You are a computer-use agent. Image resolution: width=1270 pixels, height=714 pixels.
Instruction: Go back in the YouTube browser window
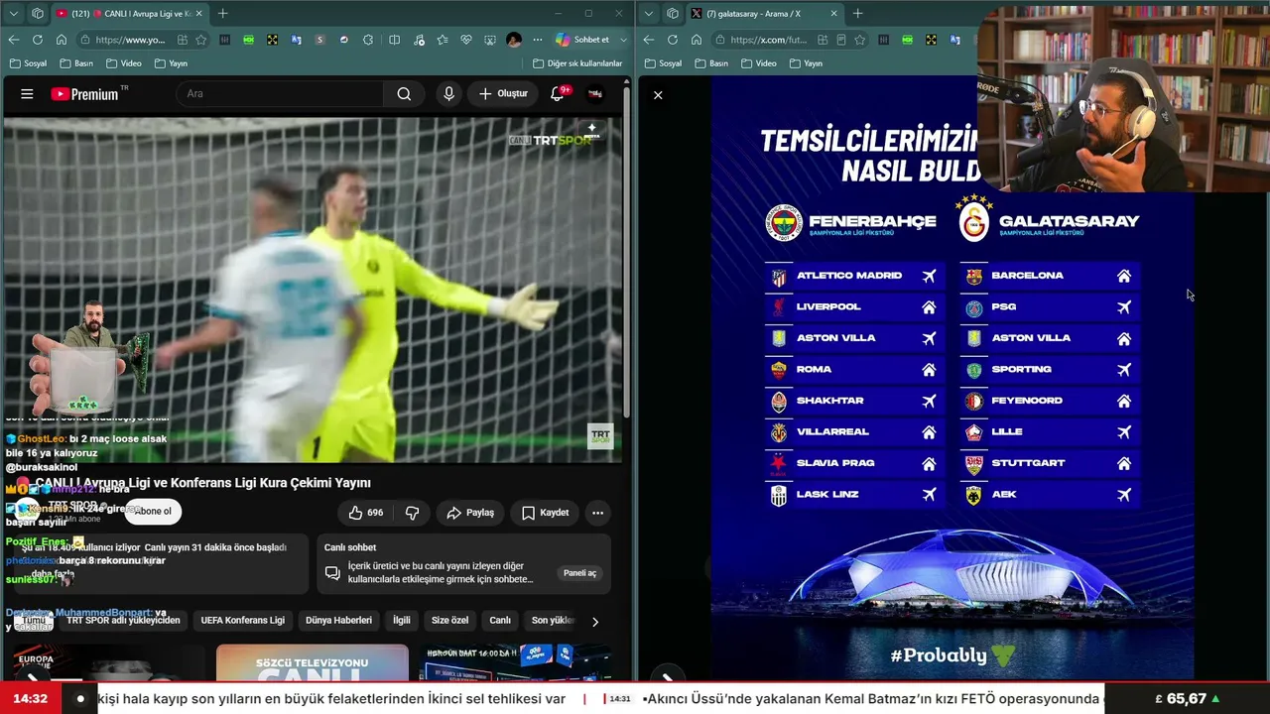point(14,40)
